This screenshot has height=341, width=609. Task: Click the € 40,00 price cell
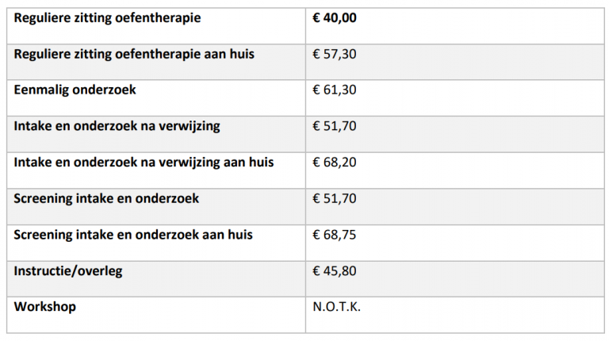(335, 18)
